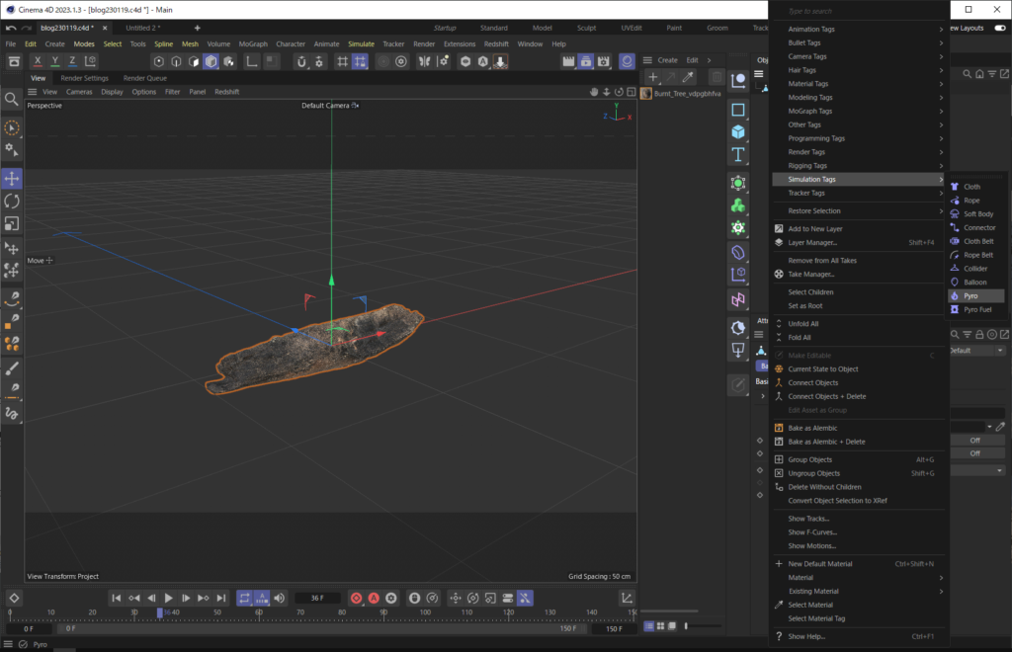Toggle the sound speaker icon near the timeline
The width and height of the screenshot is (1012, 652).
coord(280,598)
